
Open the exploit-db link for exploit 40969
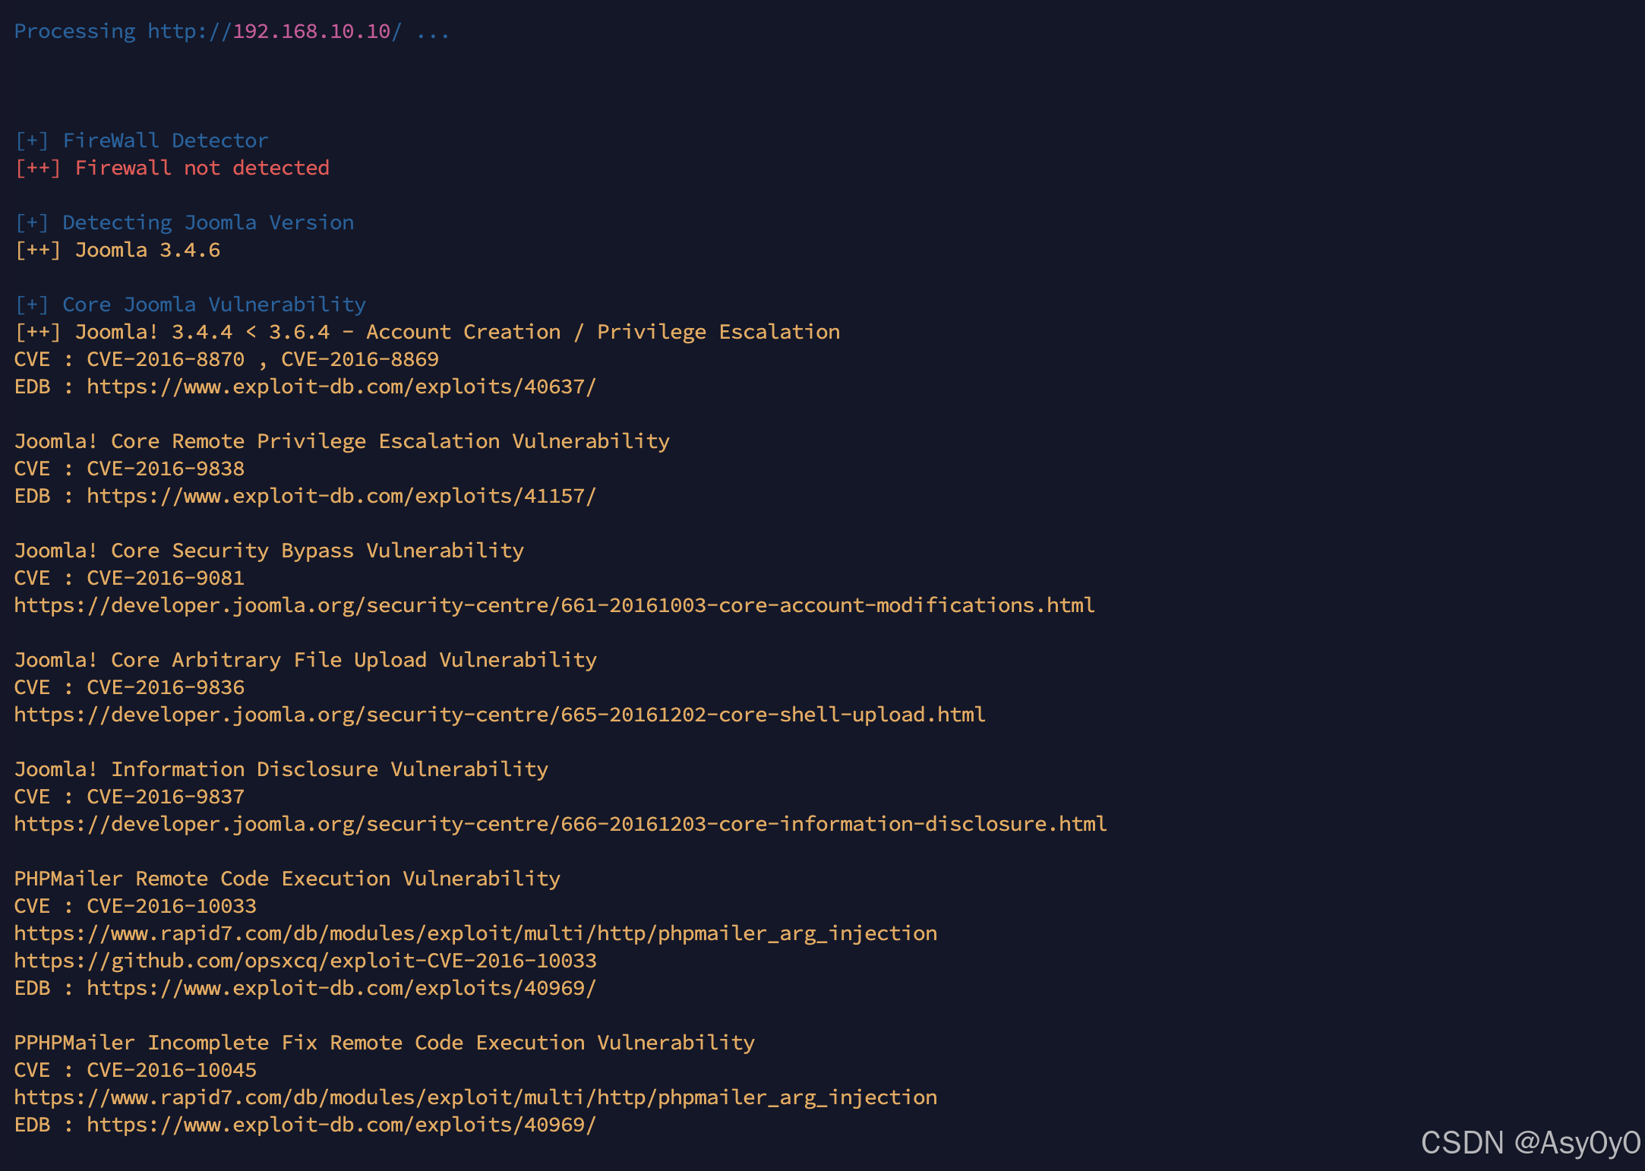(342, 988)
